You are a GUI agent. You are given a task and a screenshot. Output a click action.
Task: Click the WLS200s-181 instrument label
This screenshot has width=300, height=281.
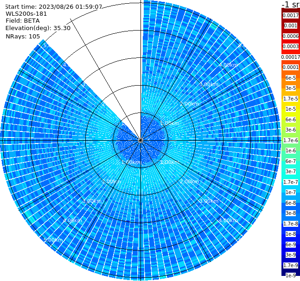[26, 14]
